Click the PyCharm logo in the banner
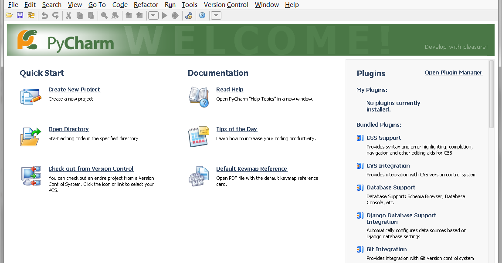 66,40
